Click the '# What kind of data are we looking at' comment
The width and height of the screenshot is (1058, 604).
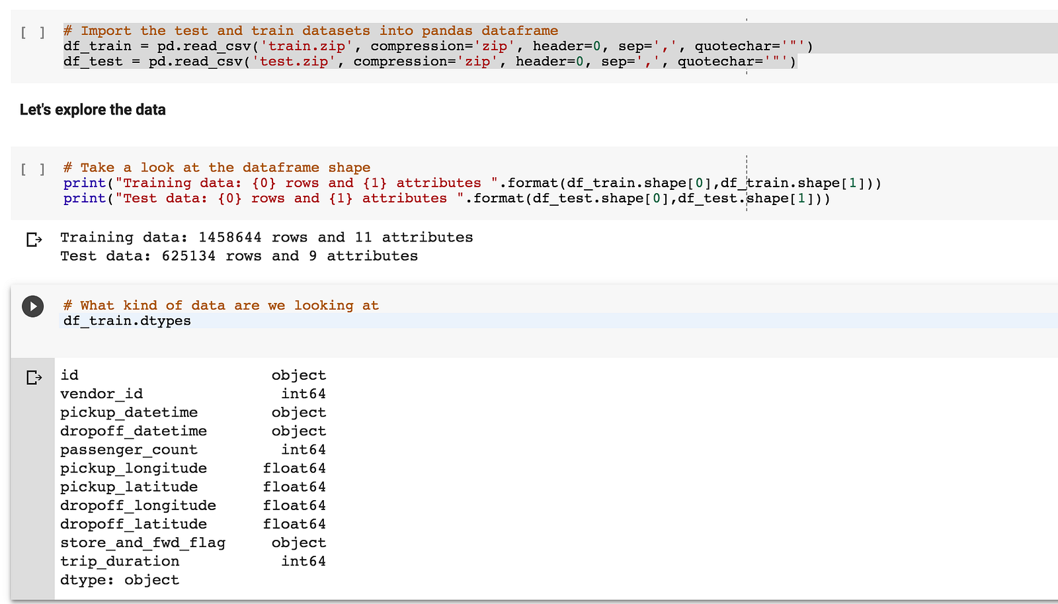click(221, 305)
